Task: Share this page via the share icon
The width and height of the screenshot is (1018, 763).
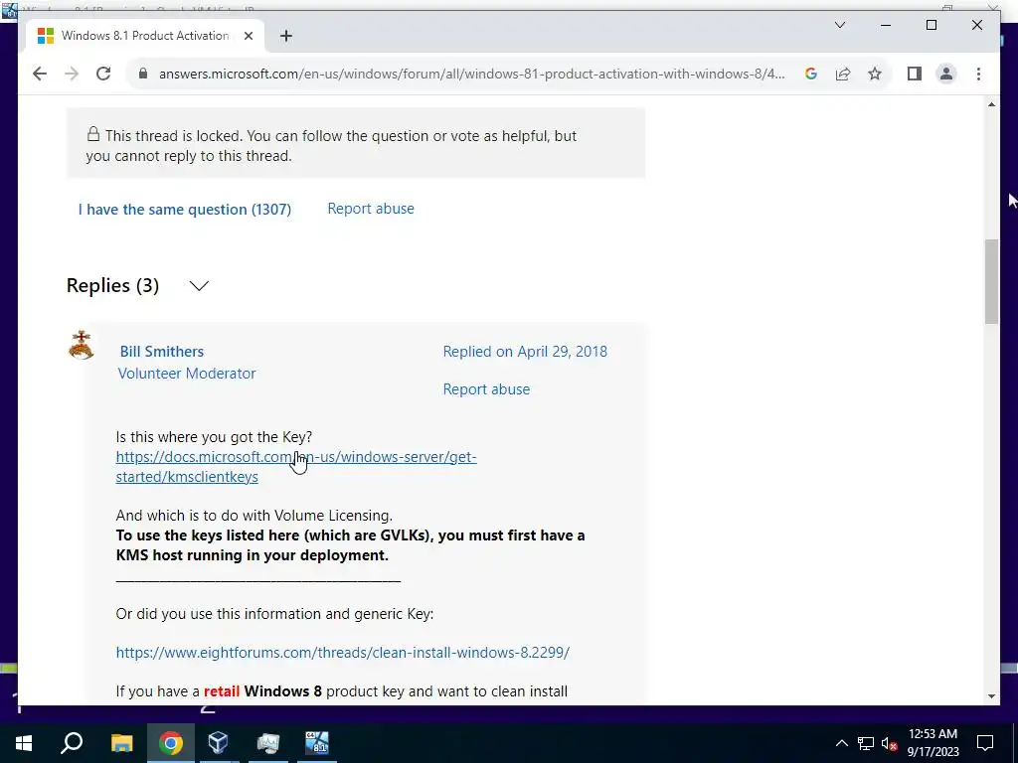Action: click(x=843, y=74)
